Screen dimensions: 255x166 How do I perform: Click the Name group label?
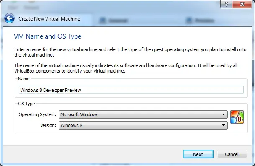pyautogui.click(x=24, y=79)
